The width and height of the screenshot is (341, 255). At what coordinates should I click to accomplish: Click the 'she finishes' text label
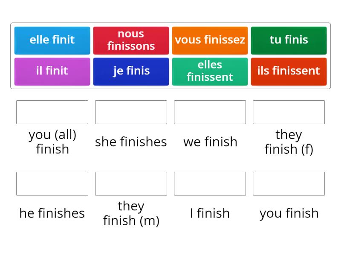[x=131, y=142]
